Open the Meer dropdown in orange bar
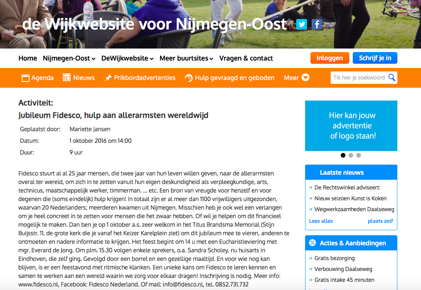 click(297, 78)
